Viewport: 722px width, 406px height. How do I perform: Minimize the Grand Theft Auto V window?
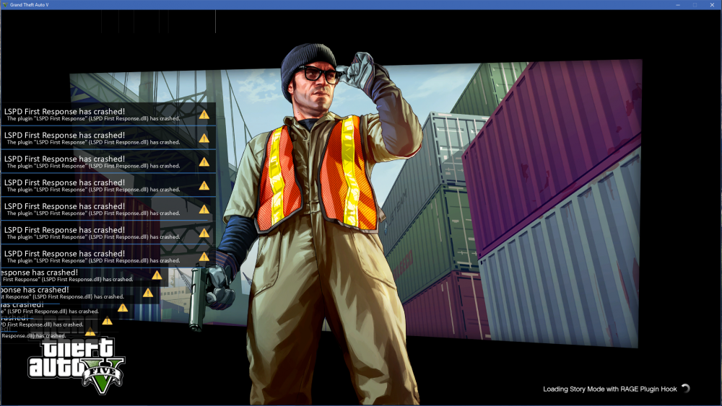(x=678, y=4)
